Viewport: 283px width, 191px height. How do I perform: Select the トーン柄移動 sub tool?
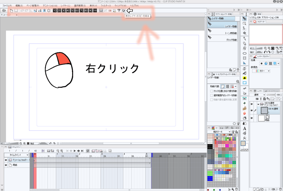[x=222, y=32]
